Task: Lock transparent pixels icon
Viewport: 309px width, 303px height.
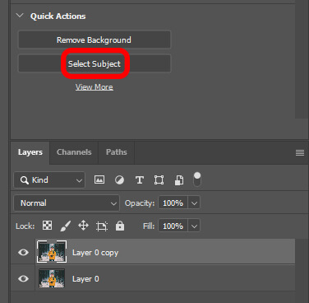Action: pyautogui.click(x=47, y=226)
